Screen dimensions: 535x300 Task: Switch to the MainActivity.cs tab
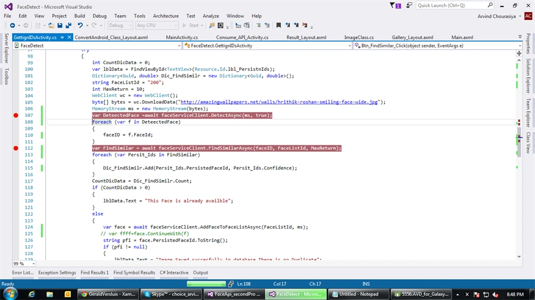[x=181, y=37]
